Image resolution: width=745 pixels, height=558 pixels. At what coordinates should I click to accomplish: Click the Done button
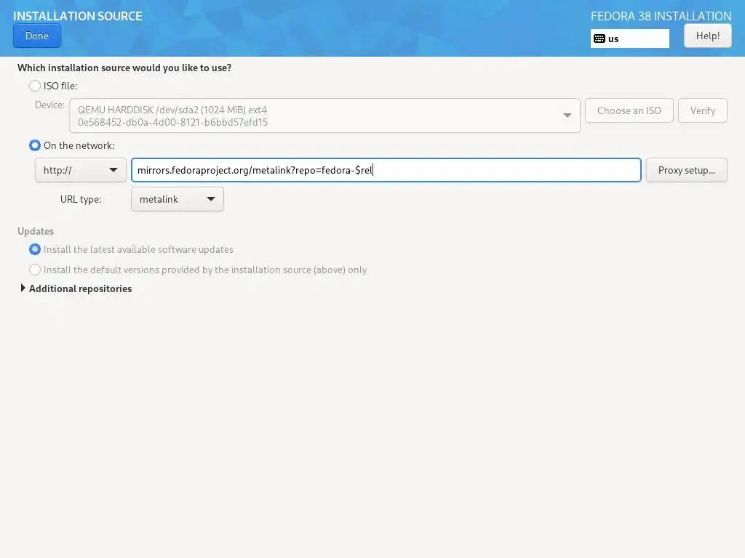(x=37, y=36)
